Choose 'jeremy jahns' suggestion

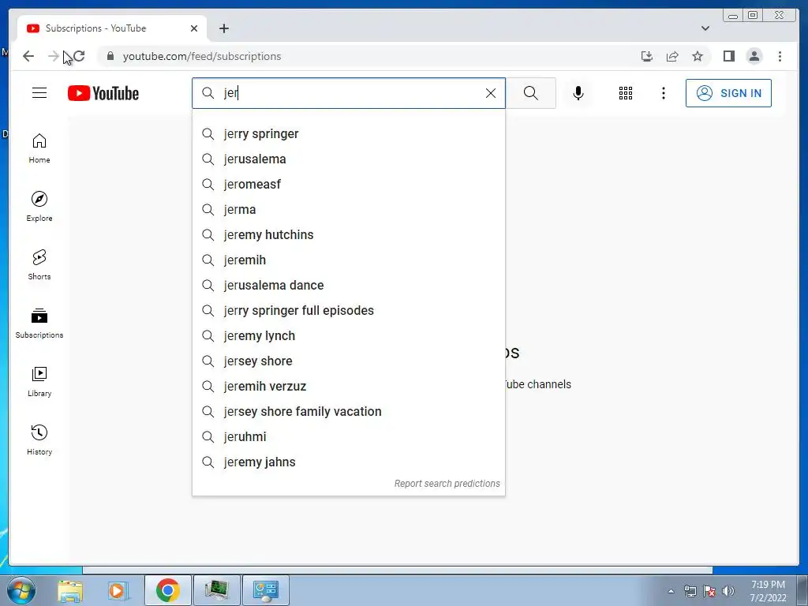coord(348,462)
